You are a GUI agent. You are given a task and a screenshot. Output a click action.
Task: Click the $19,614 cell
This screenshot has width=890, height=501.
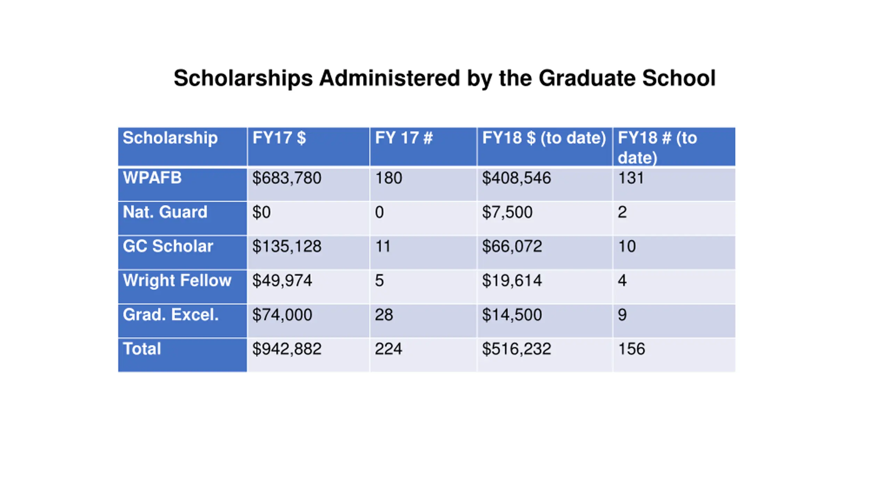[545, 286]
